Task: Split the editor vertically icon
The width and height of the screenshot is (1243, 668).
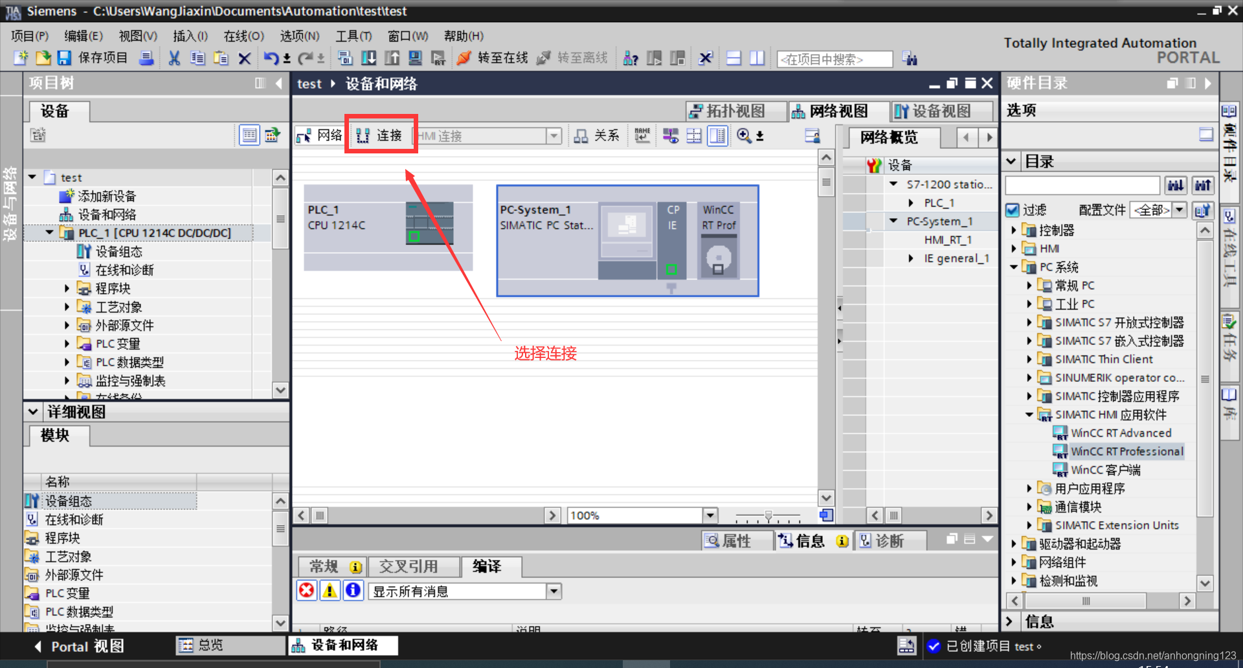Action: 757,58
